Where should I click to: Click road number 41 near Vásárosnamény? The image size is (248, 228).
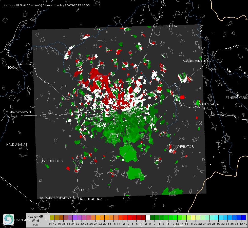[x=193, y=74]
